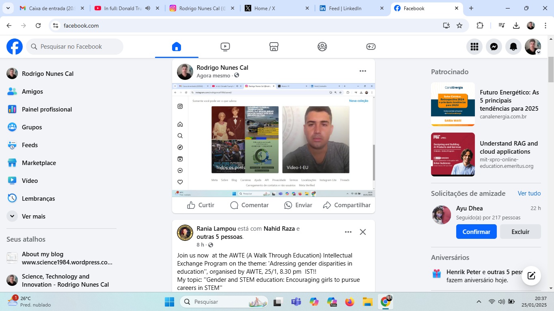Open Futuro Energético sponsored ad
Viewport: 554px width, 311px height.
[x=486, y=105]
